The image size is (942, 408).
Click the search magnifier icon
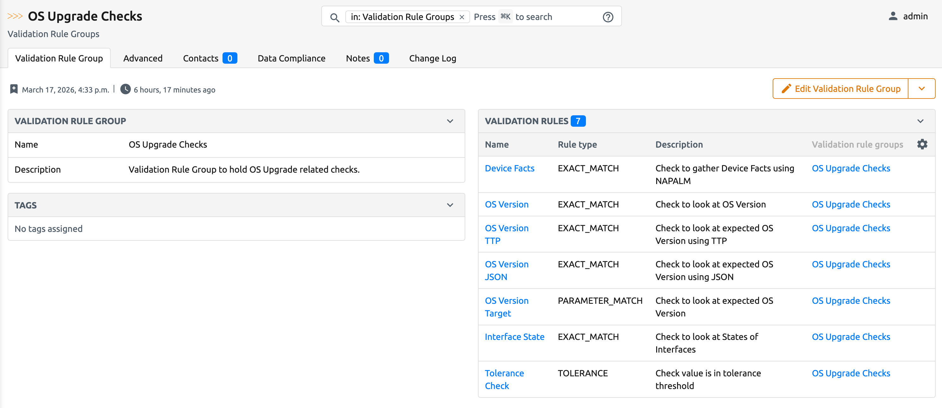[x=334, y=17]
